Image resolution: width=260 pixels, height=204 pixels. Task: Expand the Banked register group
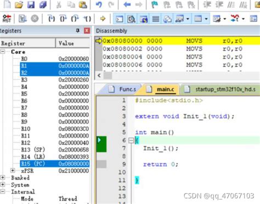click(x=3, y=178)
